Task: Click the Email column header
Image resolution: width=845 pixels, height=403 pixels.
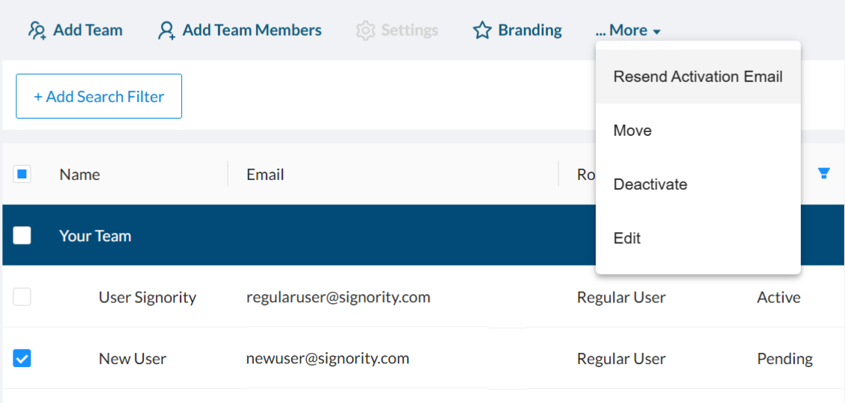Action: [x=265, y=175]
